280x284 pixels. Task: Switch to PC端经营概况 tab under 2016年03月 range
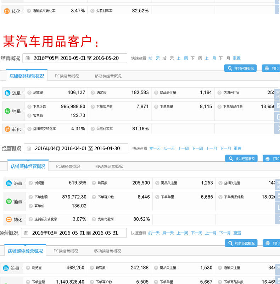66,251
